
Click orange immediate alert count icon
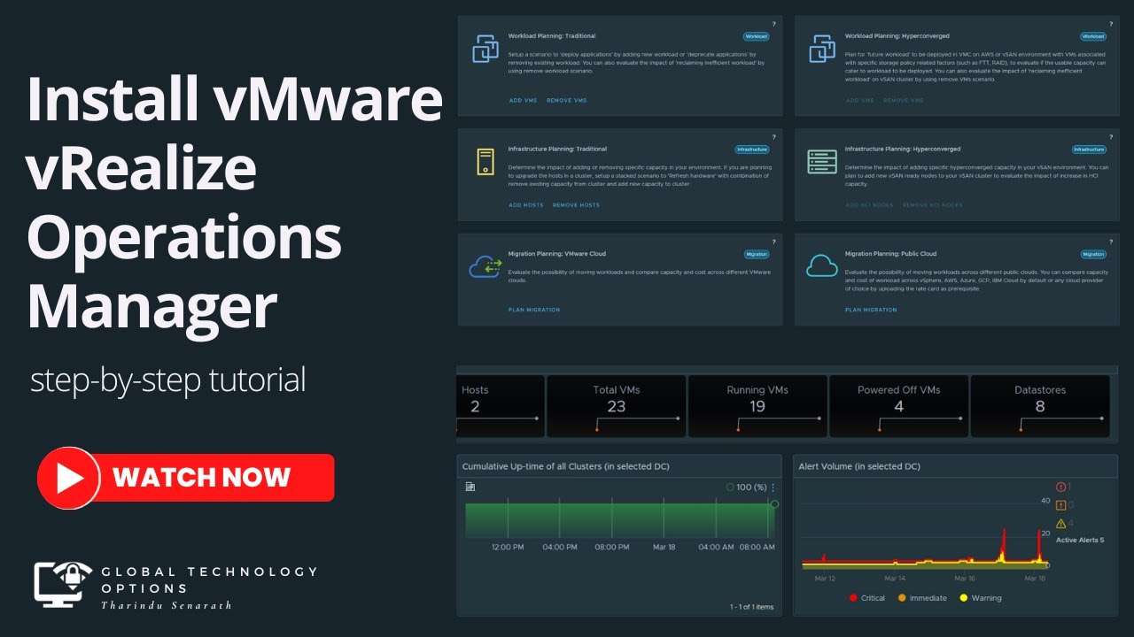[1060, 505]
